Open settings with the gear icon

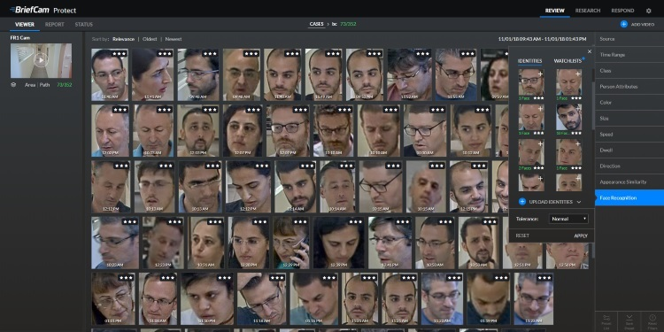point(648,11)
